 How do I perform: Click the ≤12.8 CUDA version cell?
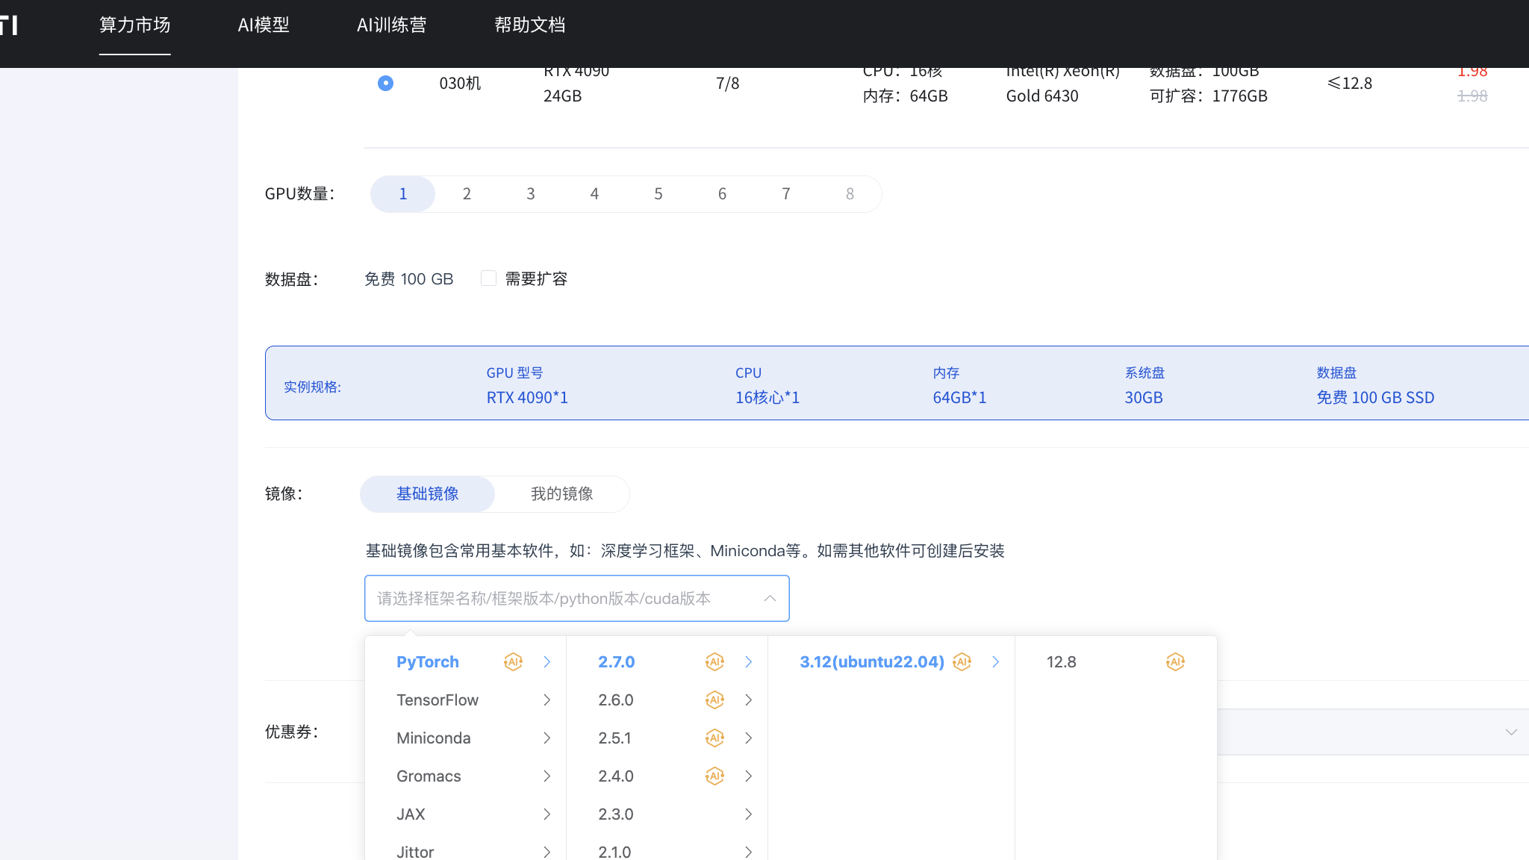[1349, 84]
